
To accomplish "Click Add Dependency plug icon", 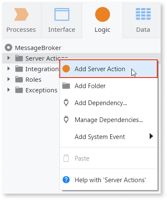I will tap(66, 103).
